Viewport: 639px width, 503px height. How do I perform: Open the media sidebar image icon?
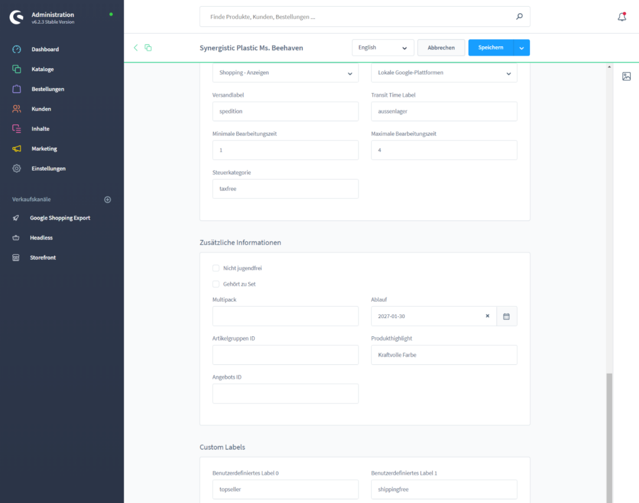coord(627,76)
